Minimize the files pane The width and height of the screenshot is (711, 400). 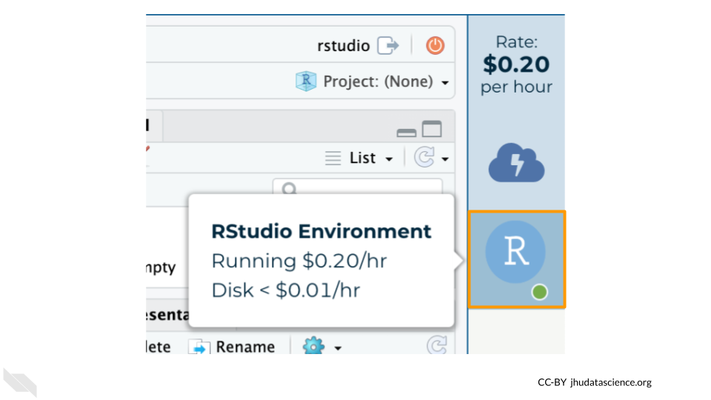point(407,133)
